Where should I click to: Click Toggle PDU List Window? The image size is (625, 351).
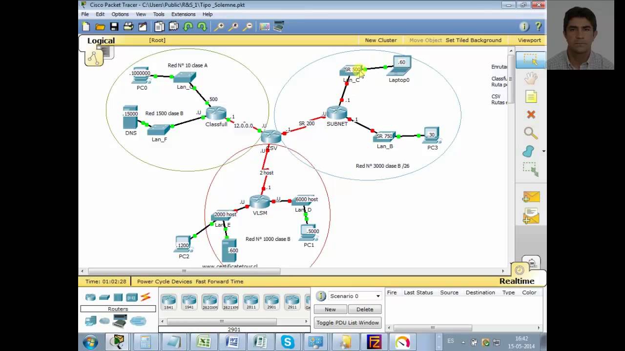pyautogui.click(x=348, y=323)
